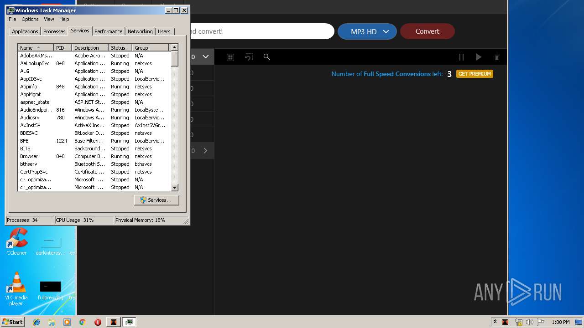This screenshot has width=584, height=328.
Task: Click services list scroll down arrow
Action: click(x=174, y=187)
